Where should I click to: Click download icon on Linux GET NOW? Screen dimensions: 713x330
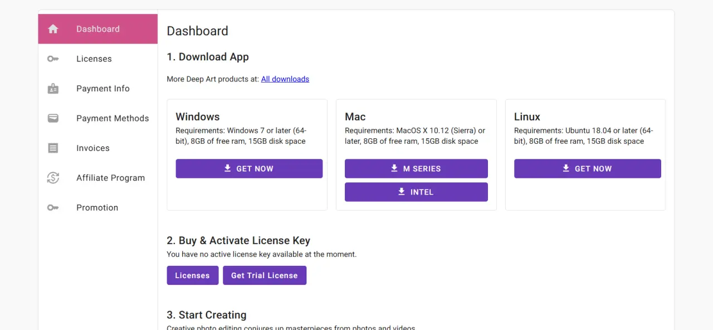(x=566, y=168)
